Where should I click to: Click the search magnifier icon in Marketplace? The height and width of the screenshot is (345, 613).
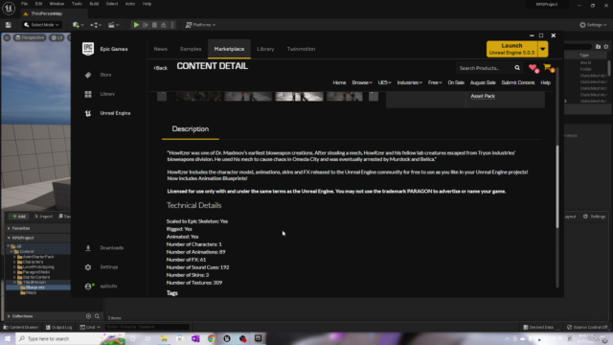tap(517, 68)
